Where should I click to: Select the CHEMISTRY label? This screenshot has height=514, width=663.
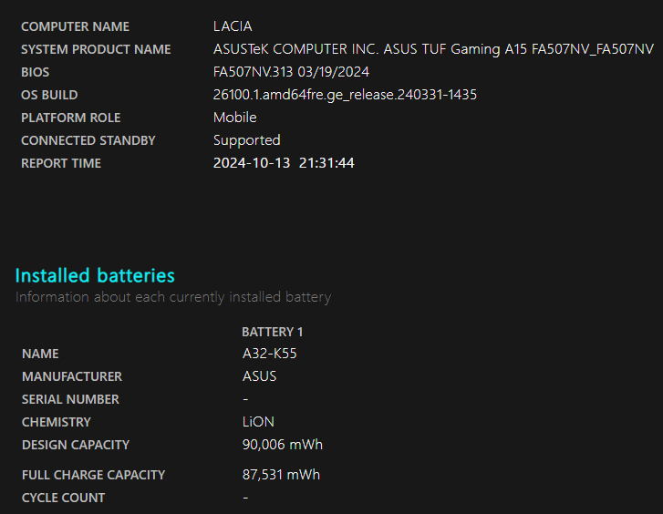(57, 422)
